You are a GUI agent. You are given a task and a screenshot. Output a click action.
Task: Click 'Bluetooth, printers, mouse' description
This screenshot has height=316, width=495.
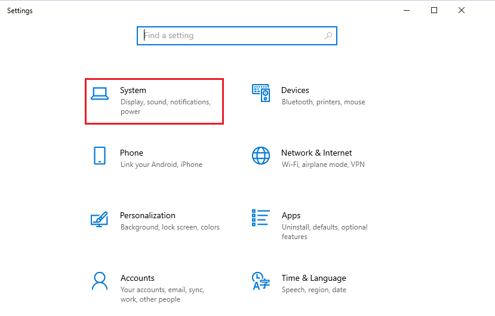(323, 102)
